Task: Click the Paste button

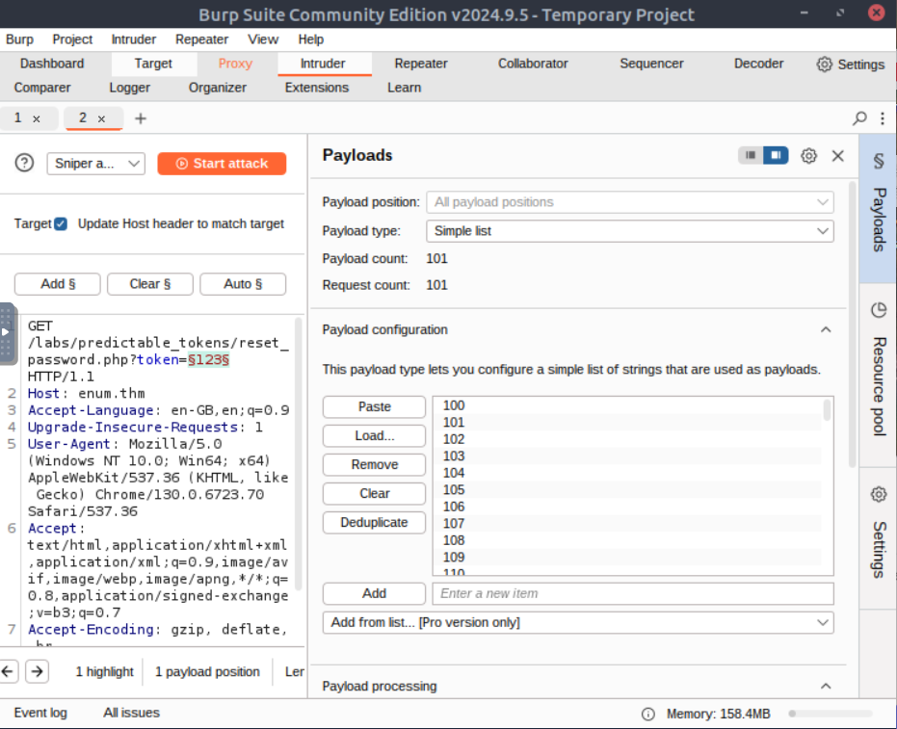Action: [374, 406]
